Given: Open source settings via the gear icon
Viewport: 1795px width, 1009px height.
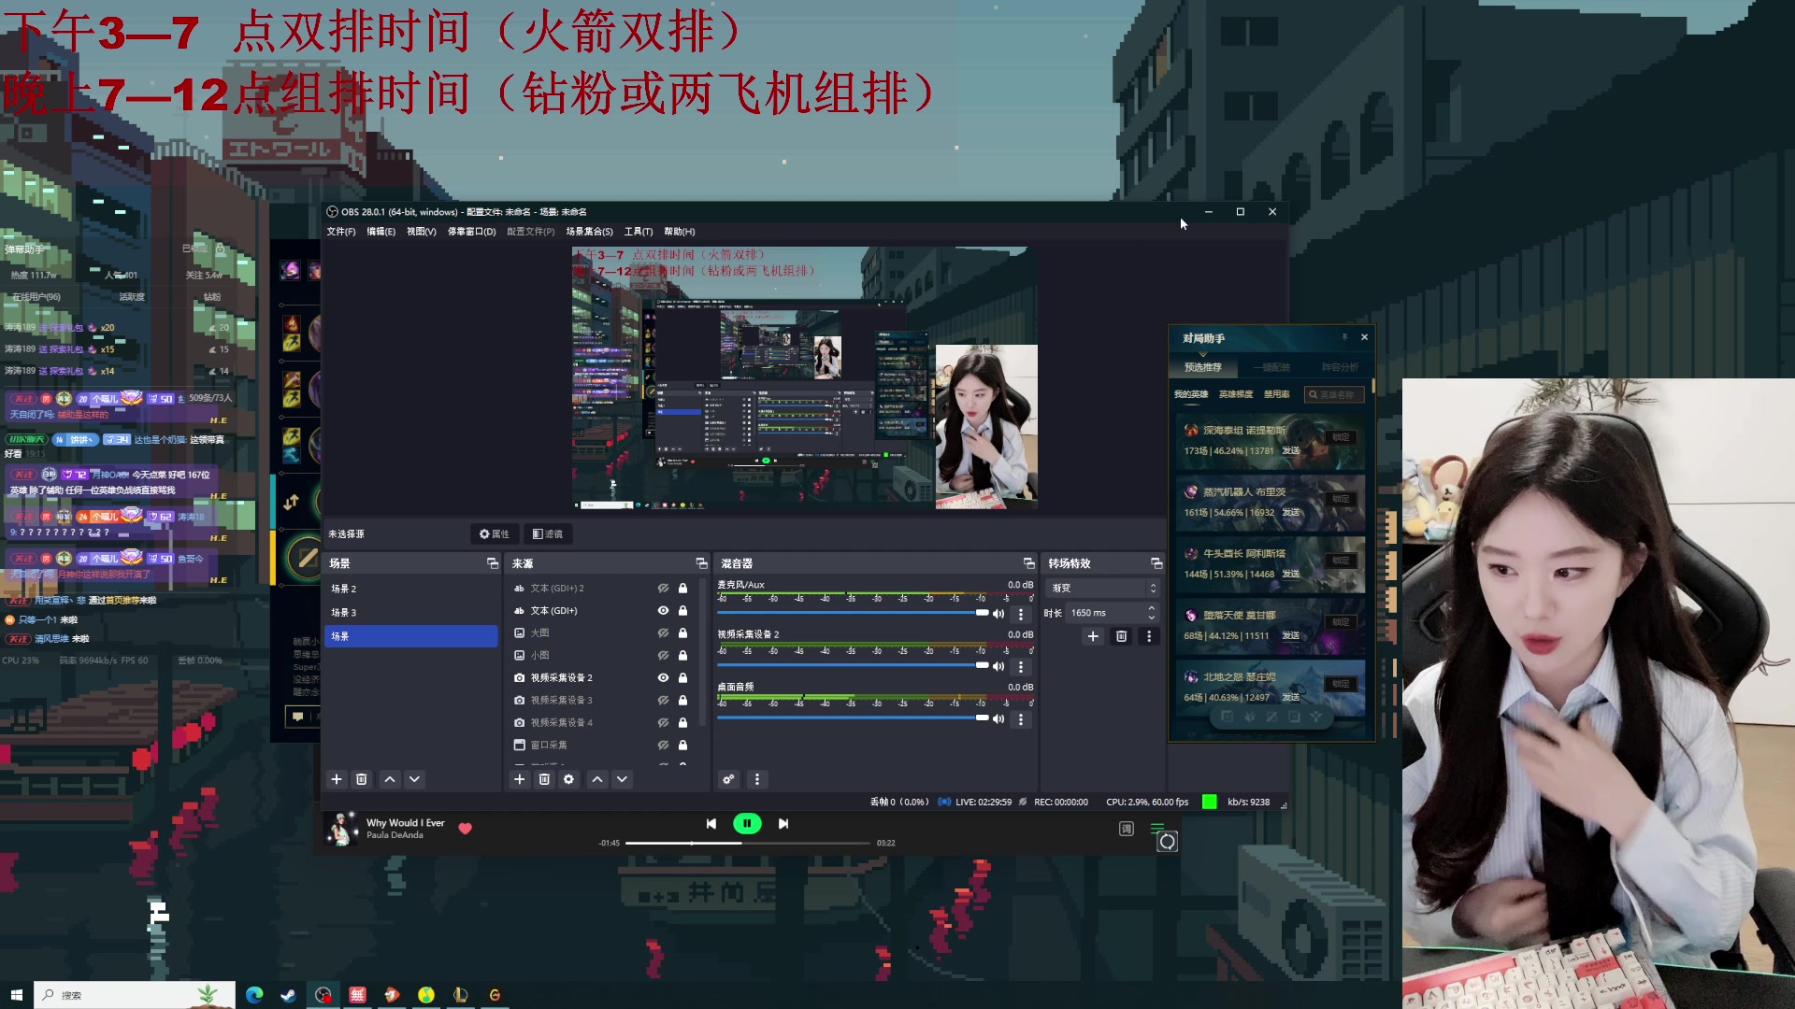Looking at the screenshot, I should pyautogui.click(x=569, y=778).
